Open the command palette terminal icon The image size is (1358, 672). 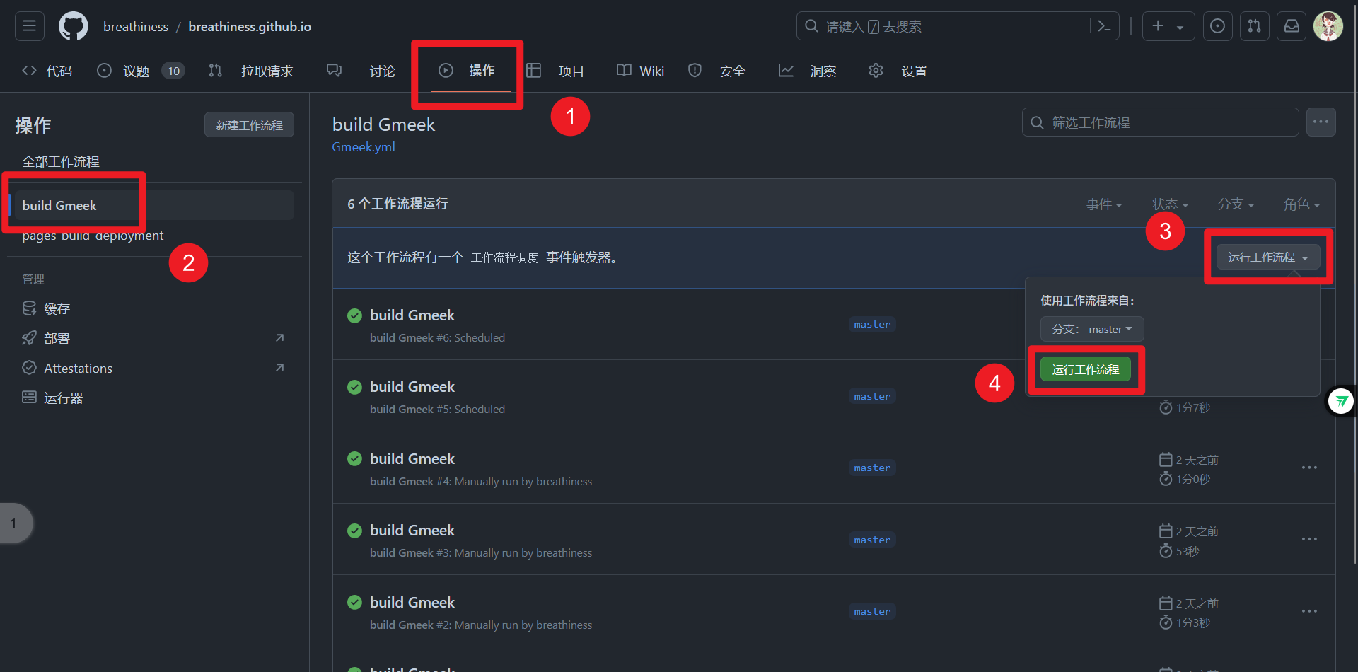1105,25
